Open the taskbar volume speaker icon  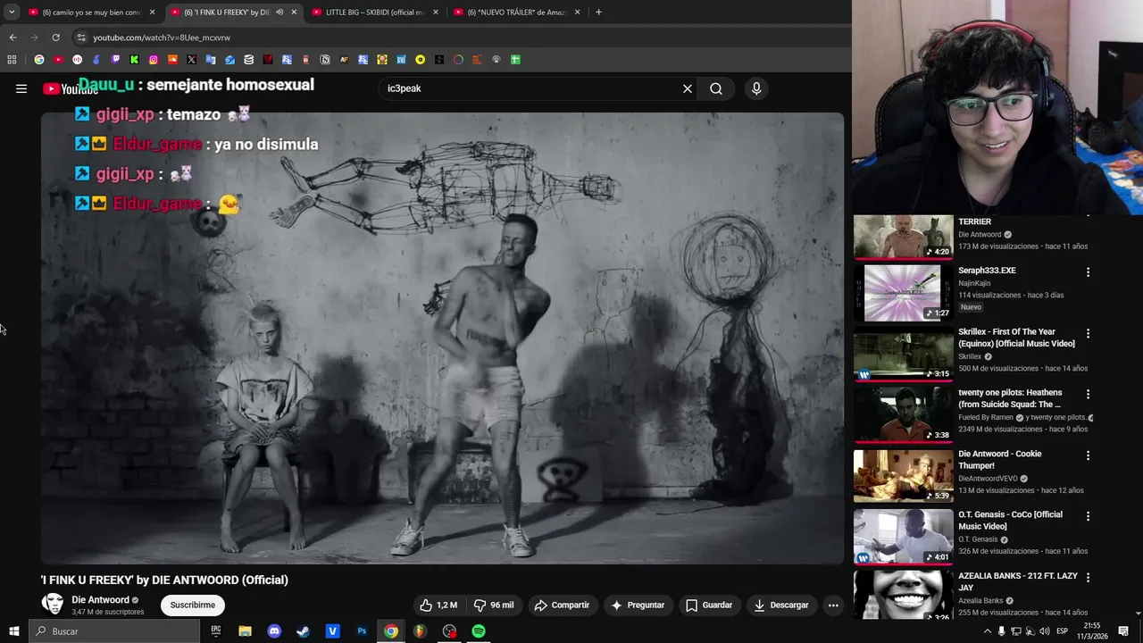point(1045,631)
